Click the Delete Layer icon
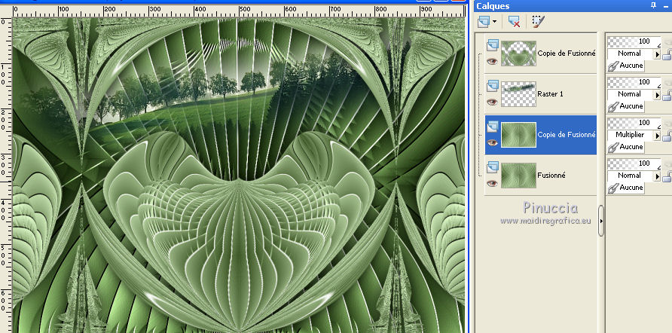The width and height of the screenshot is (672, 333). pyautogui.click(x=514, y=21)
